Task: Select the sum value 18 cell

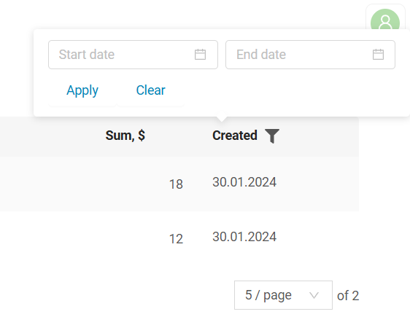Action: pyautogui.click(x=176, y=184)
